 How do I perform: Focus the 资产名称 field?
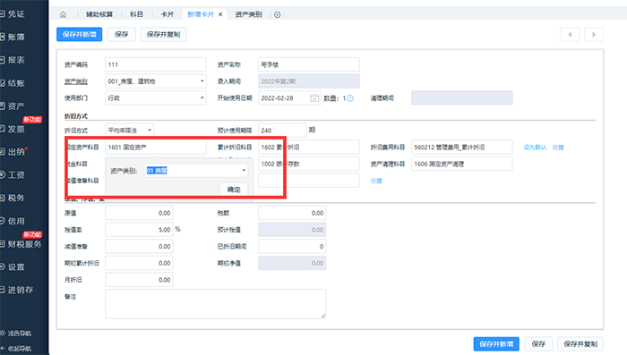[309, 64]
